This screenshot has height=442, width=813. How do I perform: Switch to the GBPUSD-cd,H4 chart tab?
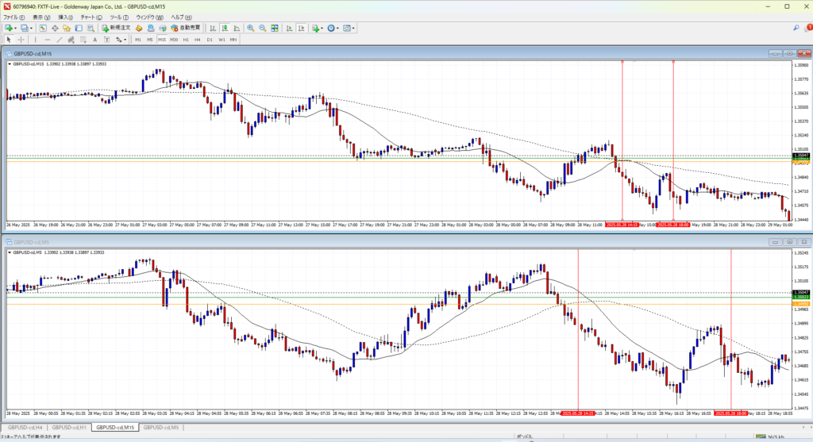[23, 427]
